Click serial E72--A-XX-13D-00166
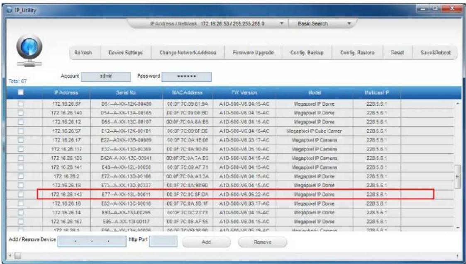The height and width of the screenshot is (264, 466). 126,177
